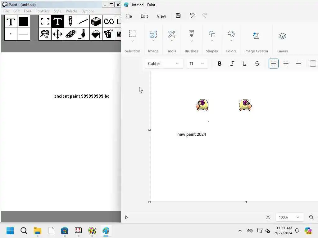318x238 pixels.
Task: Click the dot brush size box in old Paint
Action: coord(11,34)
